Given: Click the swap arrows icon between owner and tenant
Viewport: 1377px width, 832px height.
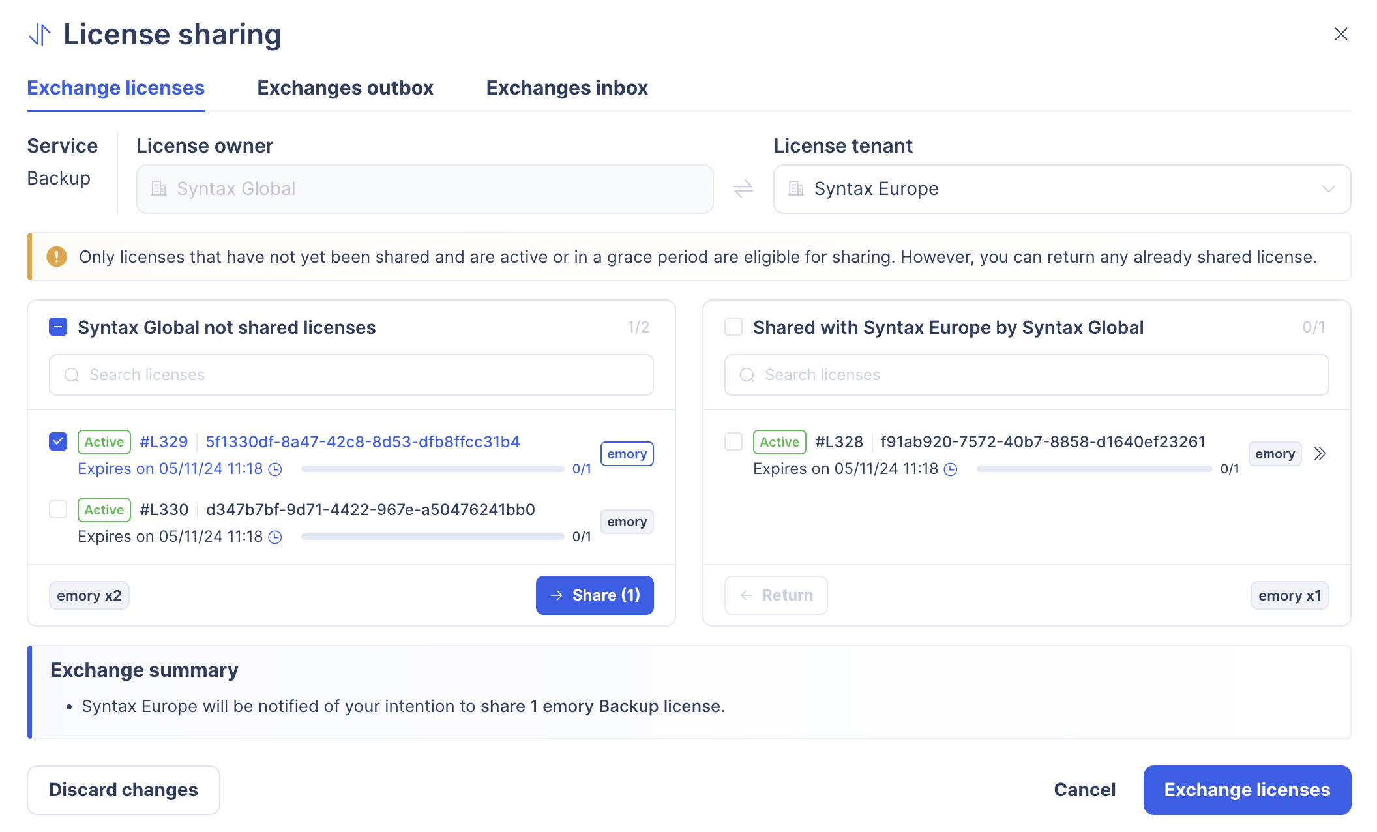Looking at the screenshot, I should pyautogui.click(x=743, y=189).
